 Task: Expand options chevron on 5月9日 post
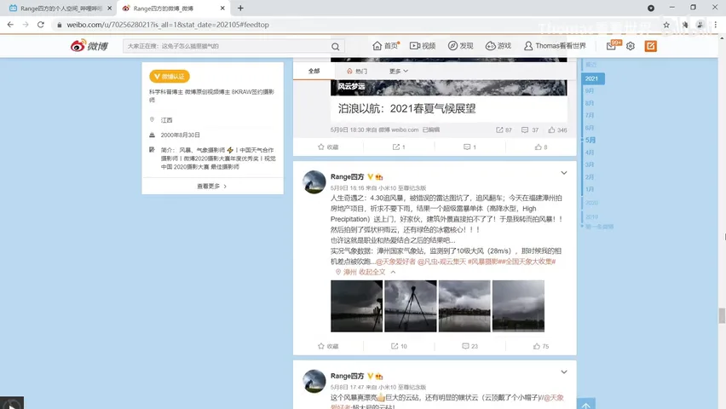click(x=564, y=173)
